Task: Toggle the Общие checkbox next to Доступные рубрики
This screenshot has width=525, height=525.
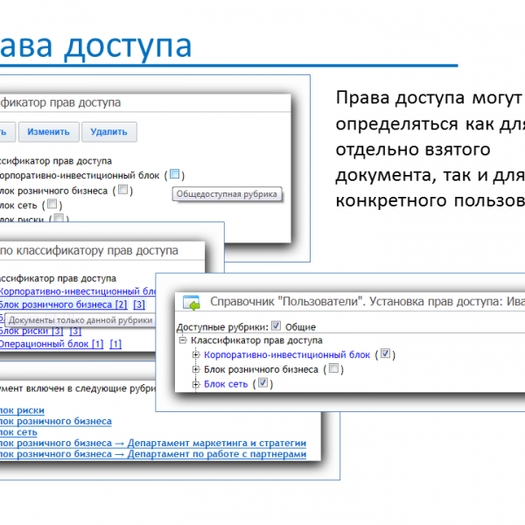Action: pos(276,325)
